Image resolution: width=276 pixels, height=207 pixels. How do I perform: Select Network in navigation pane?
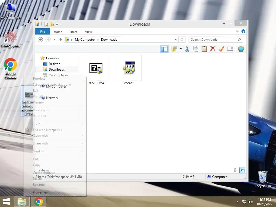pos(50,98)
